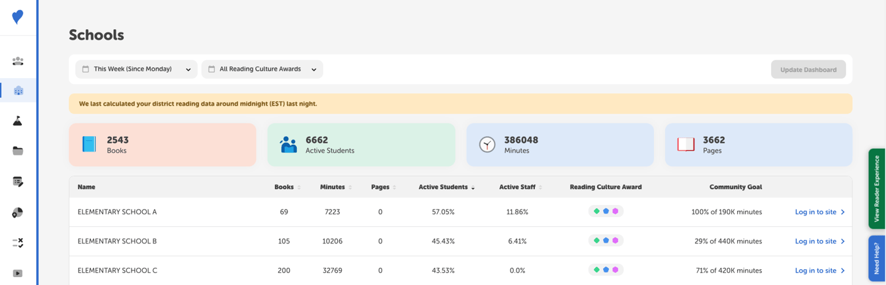This screenshot has height=285, width=886.
Task: Click the Reading Culture Award column header
Action: [x=606, y=187]
